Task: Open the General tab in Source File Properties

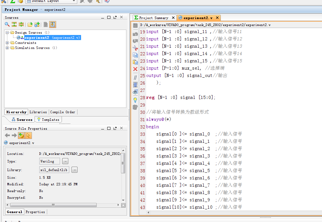Action: [x=14, y=212]
